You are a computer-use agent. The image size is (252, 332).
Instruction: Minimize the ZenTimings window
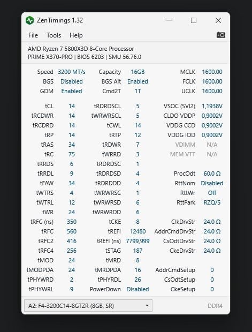coord(169,20)
